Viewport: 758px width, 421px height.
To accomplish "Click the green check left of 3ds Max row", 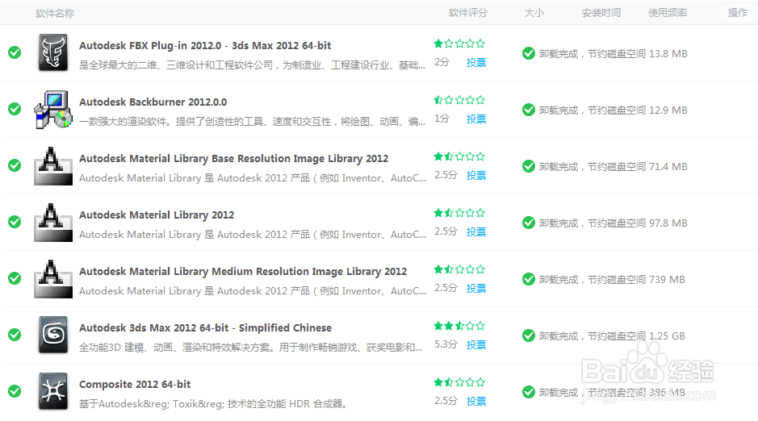I will tap(15, 335).
